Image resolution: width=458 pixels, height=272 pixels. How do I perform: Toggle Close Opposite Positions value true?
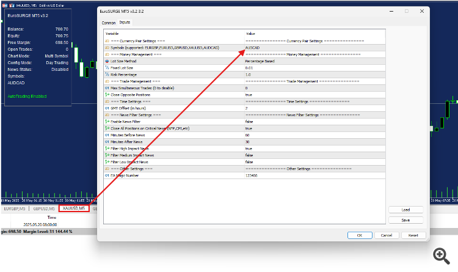(315, 95)
